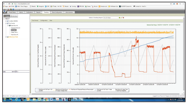
Task: Click the Bluetick logo icon in header
Action: (5, 11)
